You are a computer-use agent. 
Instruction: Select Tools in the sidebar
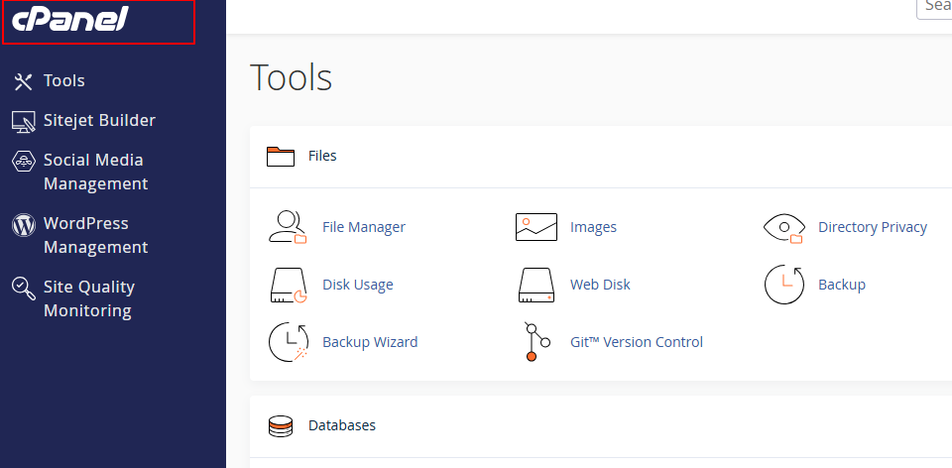coord(63,80)
